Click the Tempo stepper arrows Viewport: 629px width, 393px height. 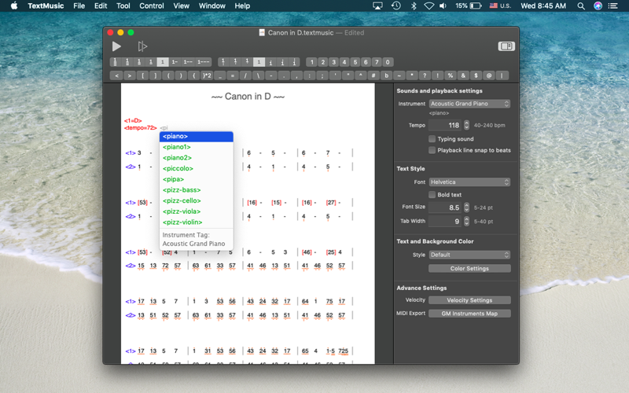click(x=466, y=125)
